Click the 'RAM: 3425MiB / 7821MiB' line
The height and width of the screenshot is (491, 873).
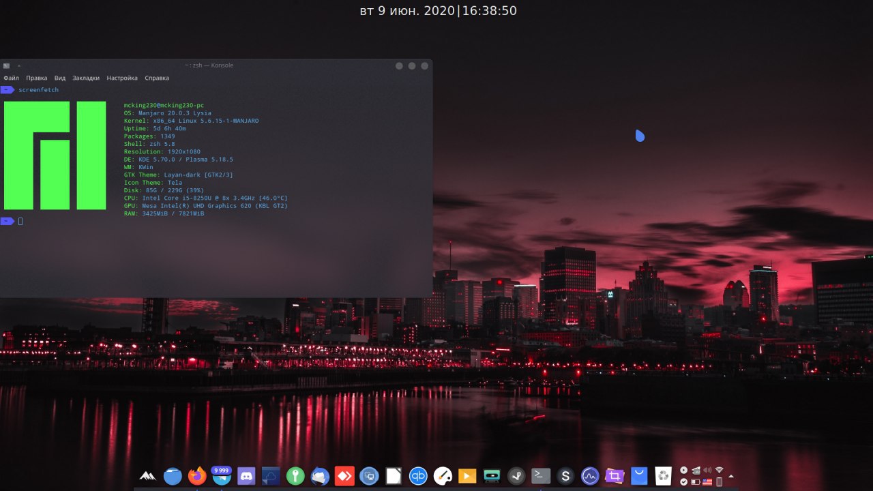pos(164,213)
